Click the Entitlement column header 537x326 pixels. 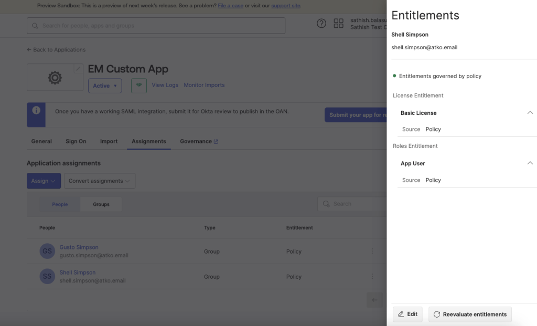(299, 227)
